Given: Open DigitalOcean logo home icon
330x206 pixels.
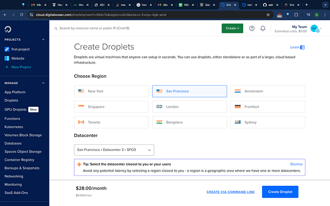Looking at the screenshot, I should click(x=8, y=29).
